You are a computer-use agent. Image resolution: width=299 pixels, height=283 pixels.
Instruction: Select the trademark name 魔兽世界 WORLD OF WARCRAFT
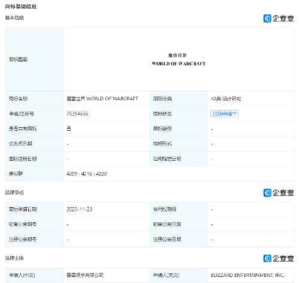[x=102, y=99]
